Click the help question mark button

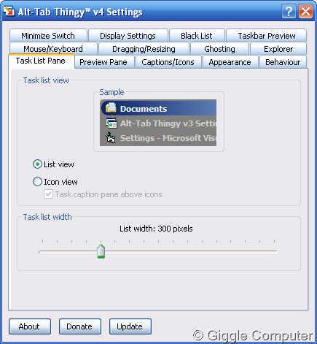(x=289, y=11)
